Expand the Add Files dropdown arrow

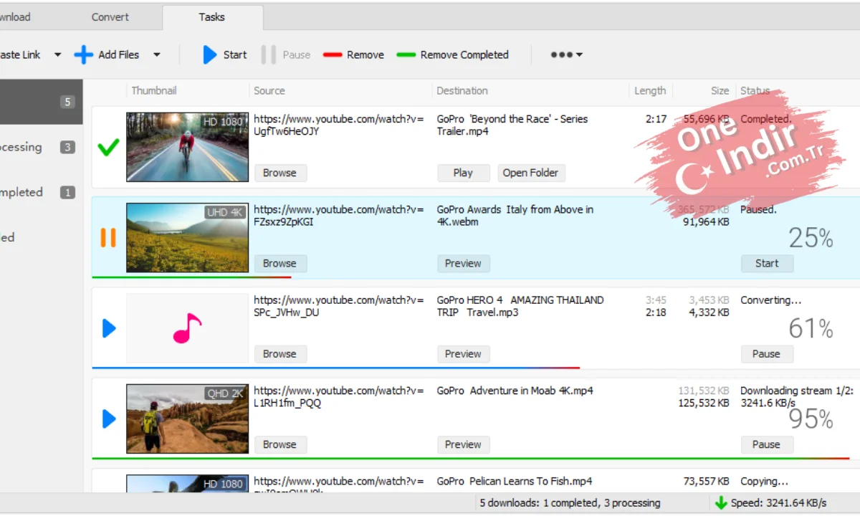pos(156,54)
